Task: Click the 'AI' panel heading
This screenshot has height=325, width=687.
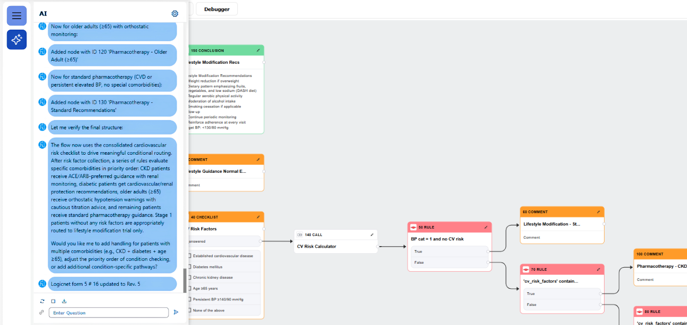Action: [43, 14]
